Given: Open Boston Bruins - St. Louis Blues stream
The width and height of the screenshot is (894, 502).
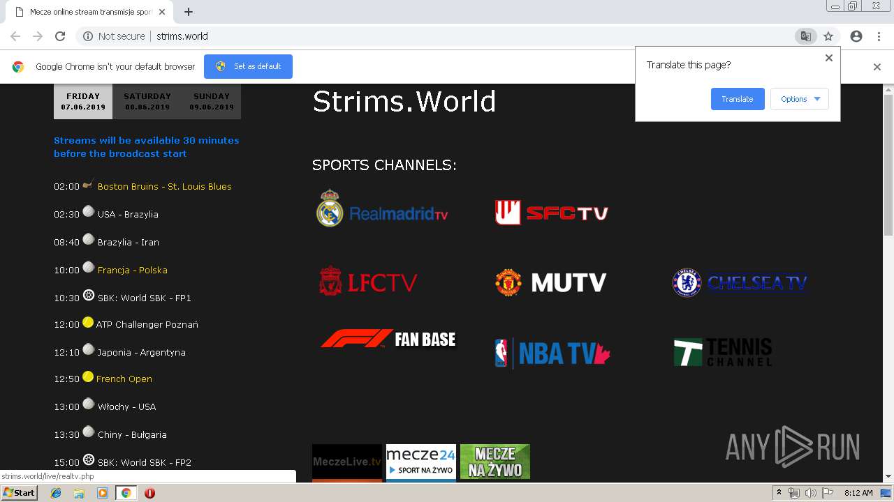Looking at the screenshot, I should coord(165,186).
